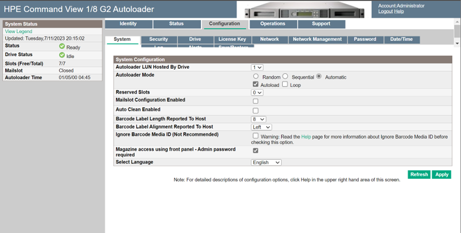Toggle the Autoload checkbox
The height and width of the screenshot is (233, 461).
coord(256,84)
